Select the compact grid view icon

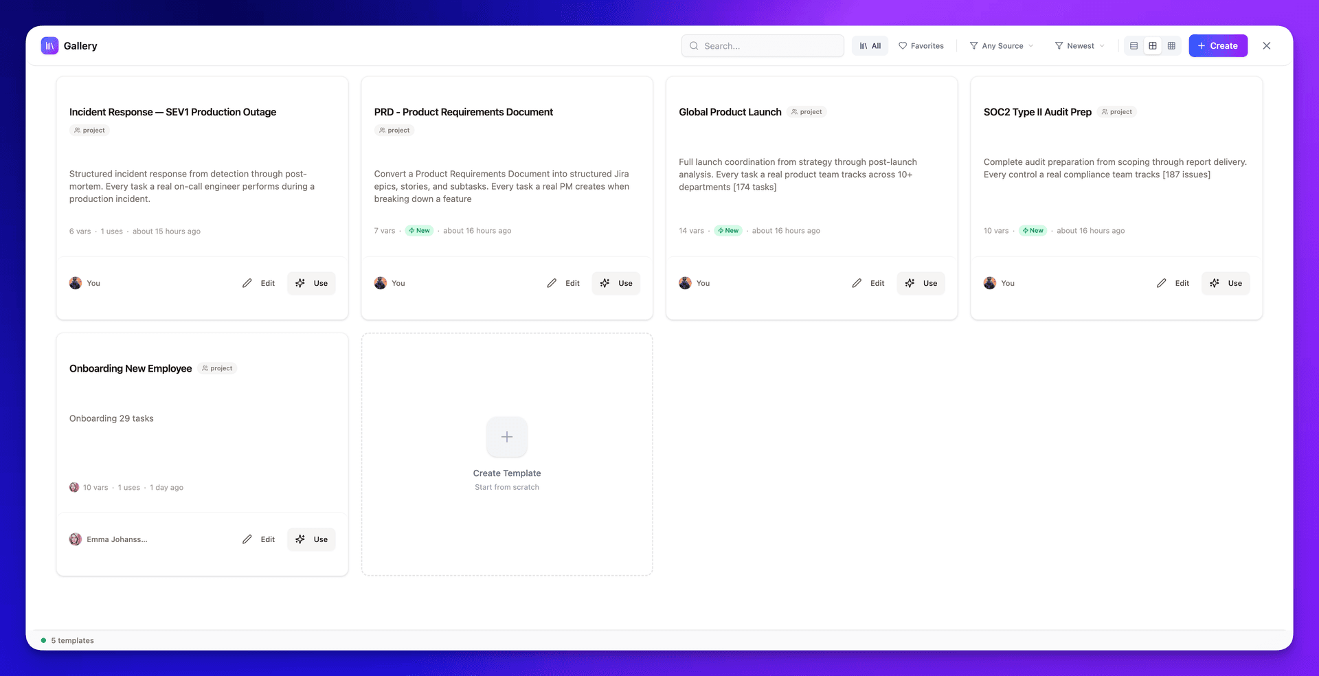click(1172, 45)
